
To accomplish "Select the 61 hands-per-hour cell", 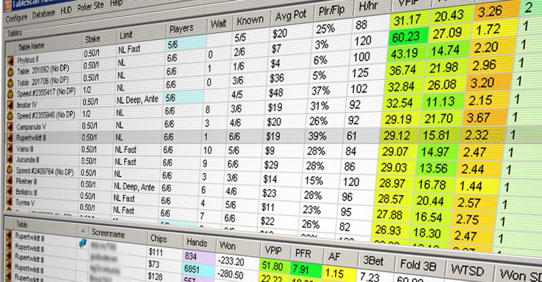I will [361, 135].
